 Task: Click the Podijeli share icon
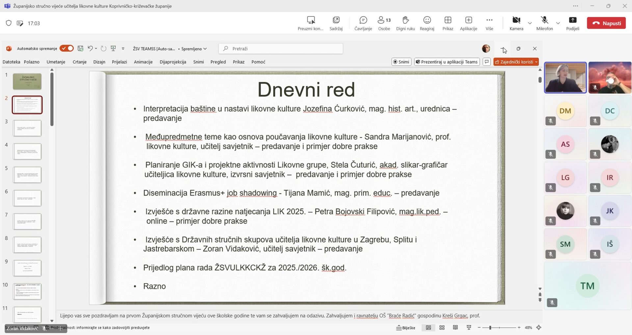click(x=572, y=20)
